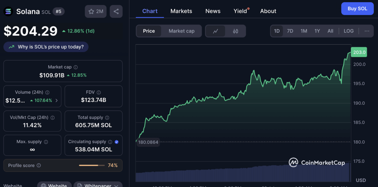Click the Profile score info icon
The width and height of the screenshot is (378, 187).
pyautogui.click(x=39, y=166)
